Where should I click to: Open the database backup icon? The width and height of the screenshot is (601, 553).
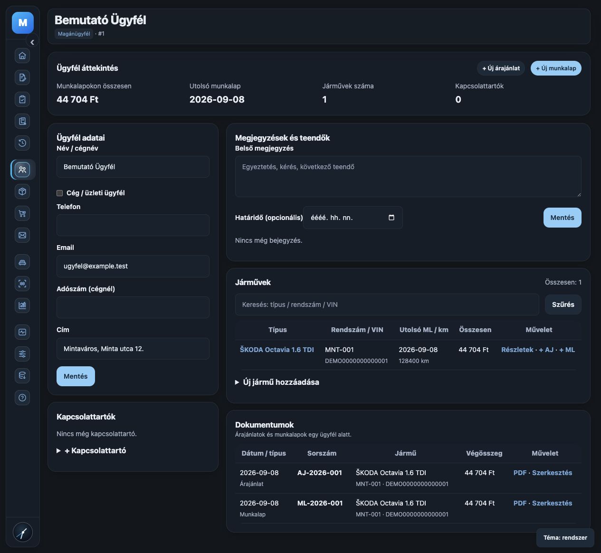point(22,376)
